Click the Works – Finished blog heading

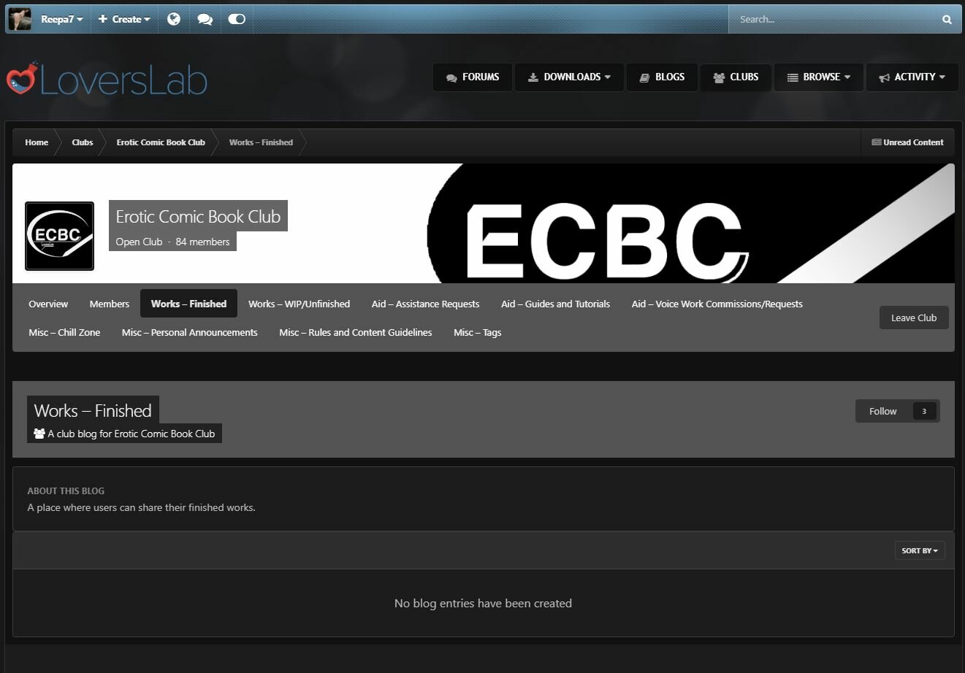coord(93,410)
